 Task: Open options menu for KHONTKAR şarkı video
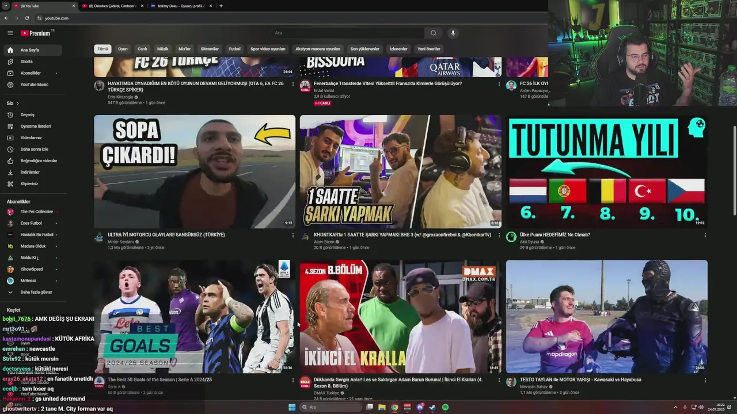[x=499, y=235]
